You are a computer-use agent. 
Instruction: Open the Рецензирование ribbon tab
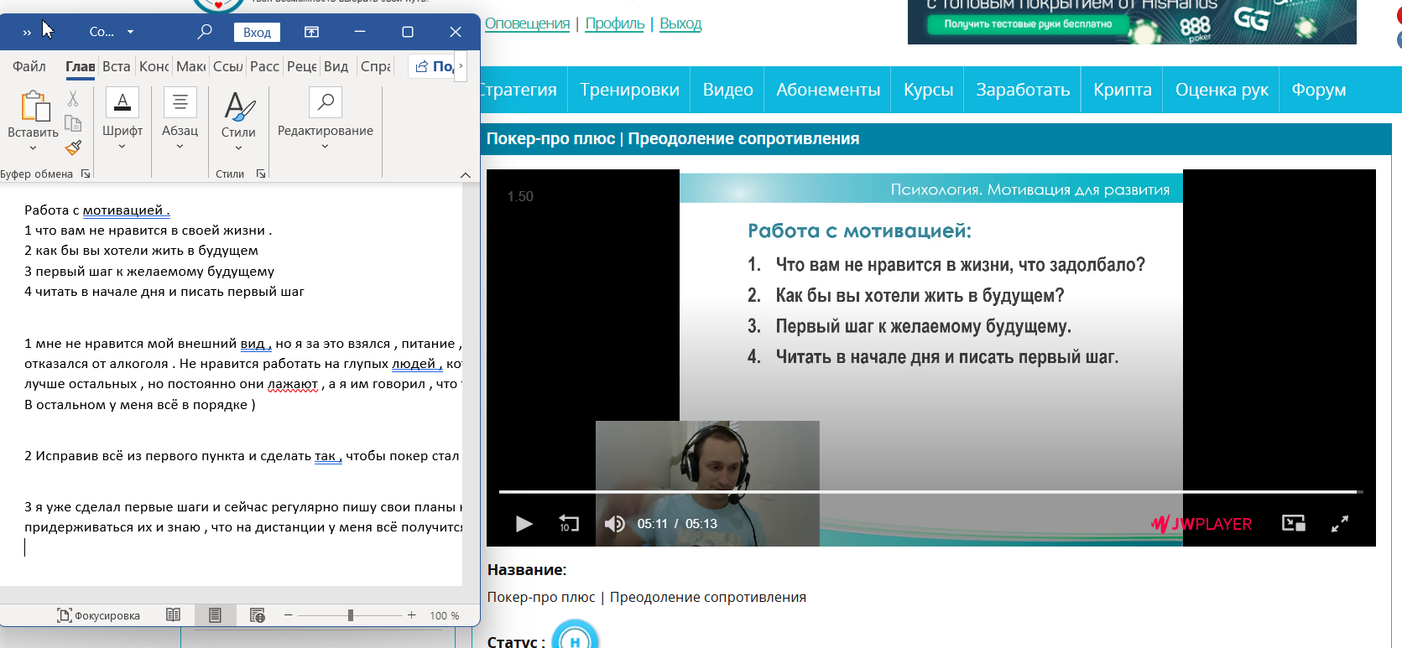[x=301, y=66]
